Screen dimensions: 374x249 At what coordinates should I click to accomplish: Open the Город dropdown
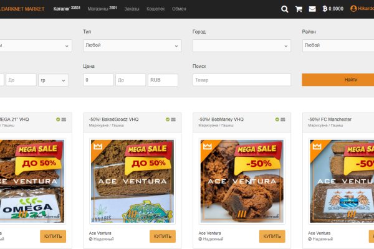pyautogui.click(x=242, y=45)
